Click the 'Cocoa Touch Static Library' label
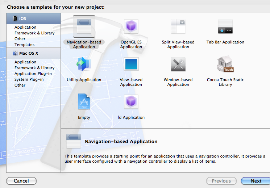This screenshot has width=270, height=188. [x=225, y=82]
